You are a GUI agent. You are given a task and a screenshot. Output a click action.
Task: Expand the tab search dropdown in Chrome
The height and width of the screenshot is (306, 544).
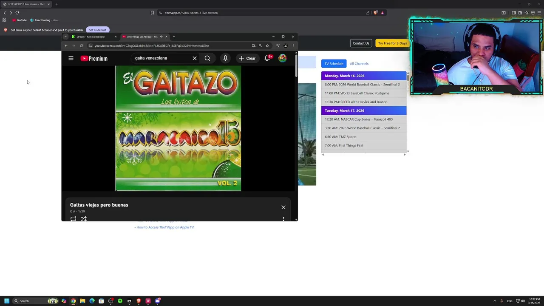65,37
